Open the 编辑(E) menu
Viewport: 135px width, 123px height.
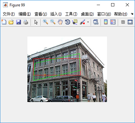click(x=25, y=14)
